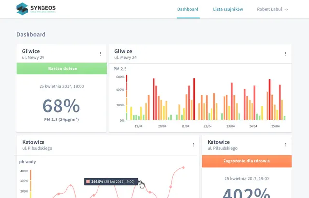Expand the Robert Łabuś user dropdown

(x=272, y=9)
